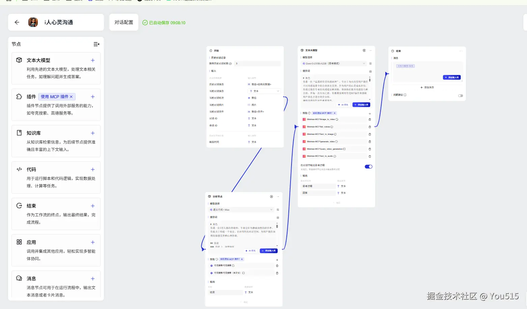Add a 文本大模型 node with its plus
The height and width of the screenshot is (309, 527).
click(93, 60)
